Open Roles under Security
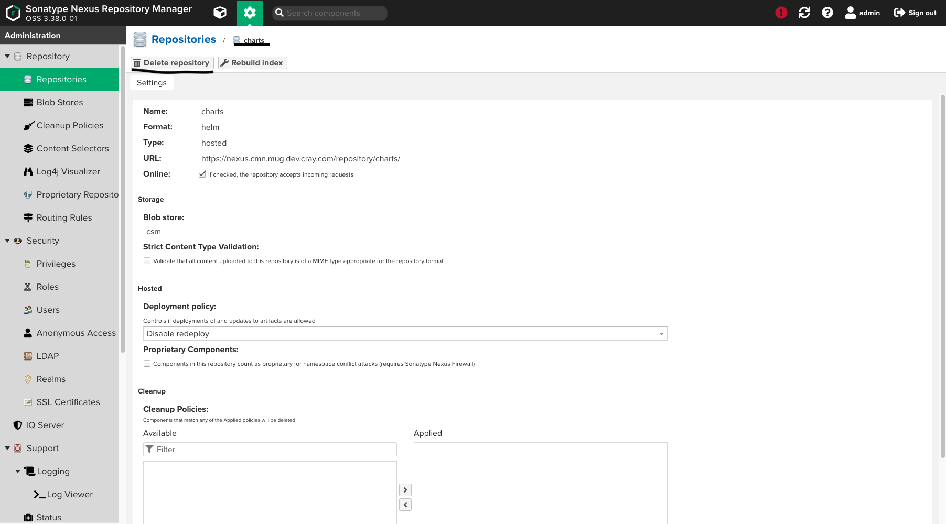This screenshot has height=524, width=946. click(59, 287)
